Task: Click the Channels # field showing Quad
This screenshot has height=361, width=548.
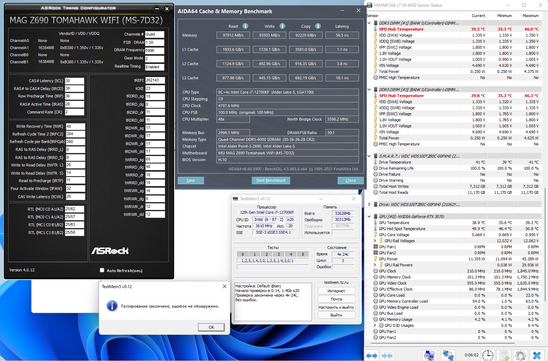Action: pyautogui.click(x=155, y=34)
